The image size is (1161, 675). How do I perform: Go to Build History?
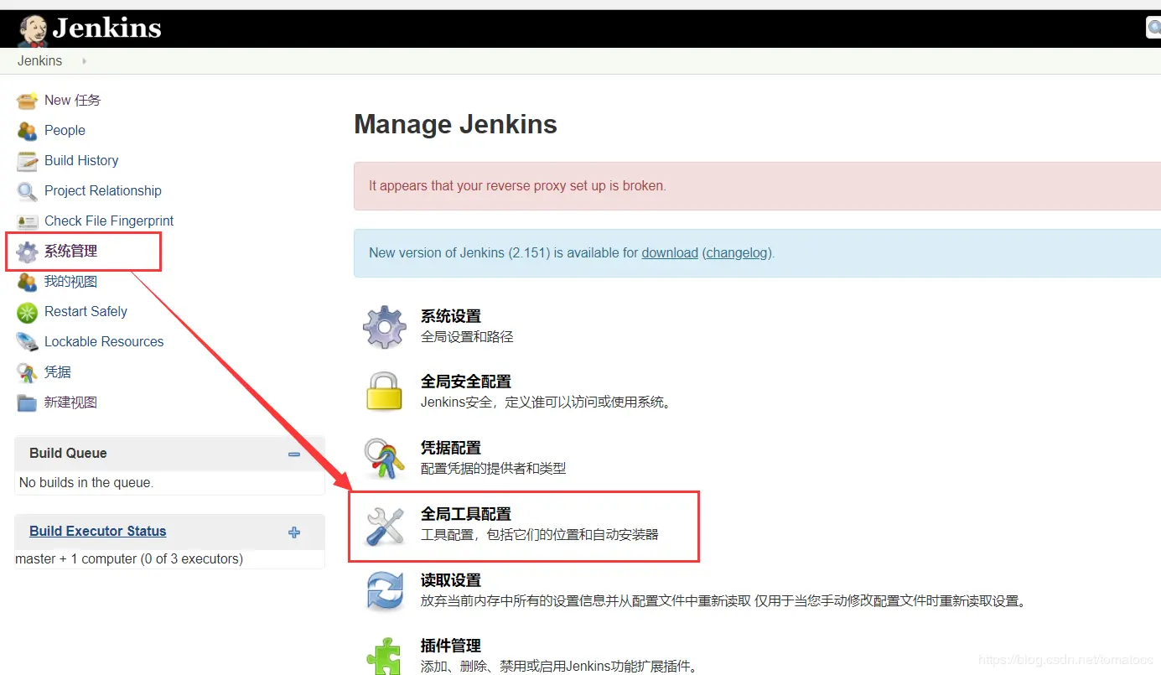pyautogui.click(x=81, y=160)
